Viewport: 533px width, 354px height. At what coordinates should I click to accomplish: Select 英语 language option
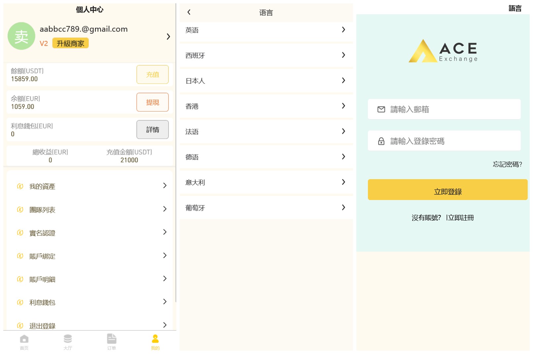click(x=266, y=30)
